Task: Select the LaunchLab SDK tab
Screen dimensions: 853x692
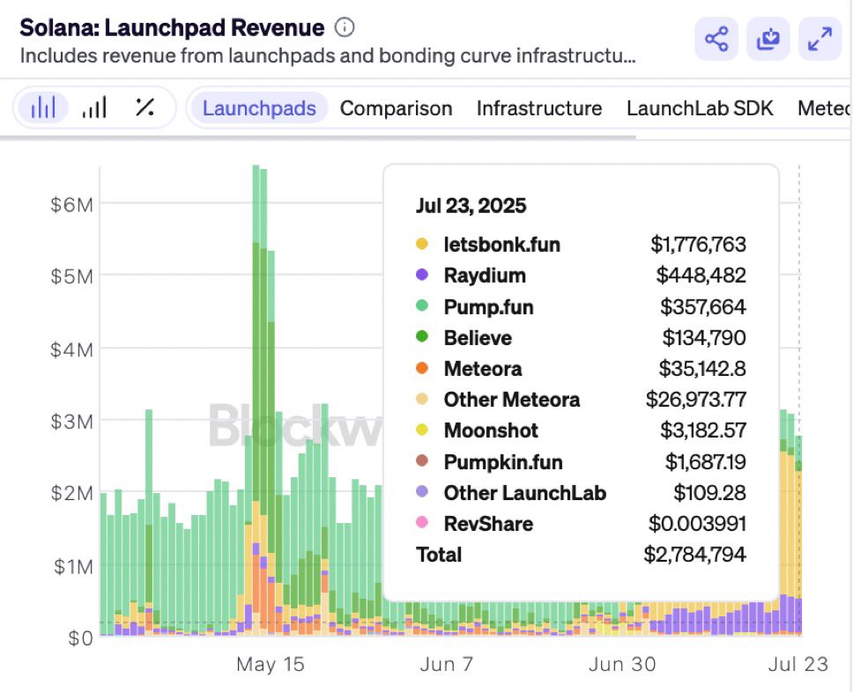Action: click(700, 108)
